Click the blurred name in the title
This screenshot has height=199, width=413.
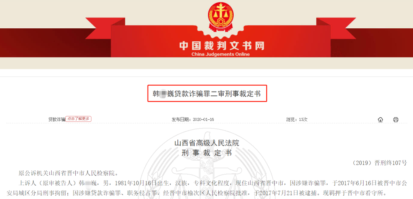[x=163, y=94]
